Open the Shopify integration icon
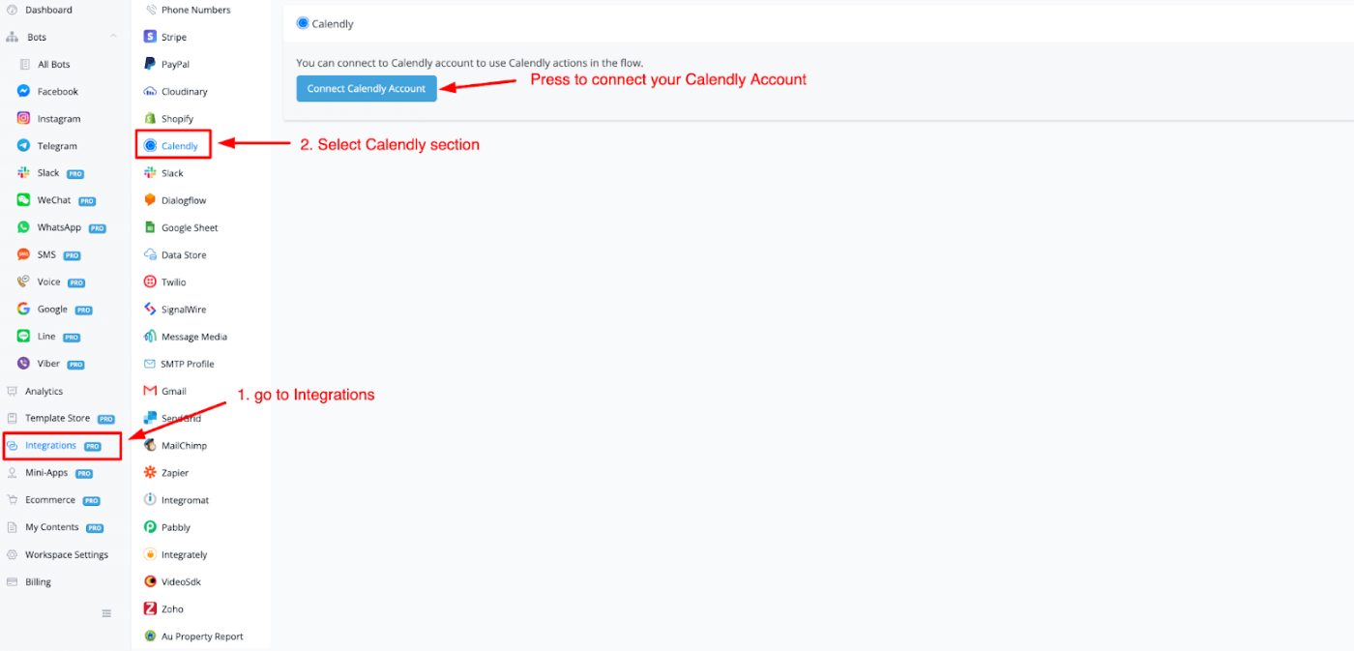Image resolution: width=1354 pixels, height=651 pixels. click(150, 119)
